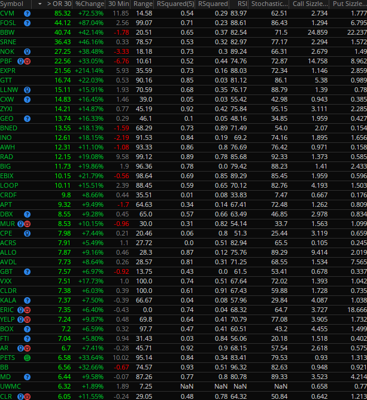Click the lightbulb icon in YELP row
The height and width of the screenshot is (400, 367).
[x=20, y=320]
